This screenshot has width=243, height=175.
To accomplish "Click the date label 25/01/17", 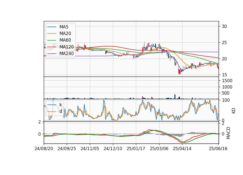I will pyautogui.click(x=136, y=149).
